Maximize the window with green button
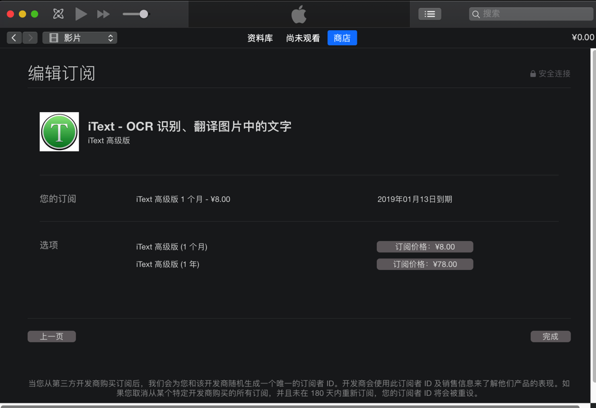Screen dimensions: 596x408 [x=34, y=14]
